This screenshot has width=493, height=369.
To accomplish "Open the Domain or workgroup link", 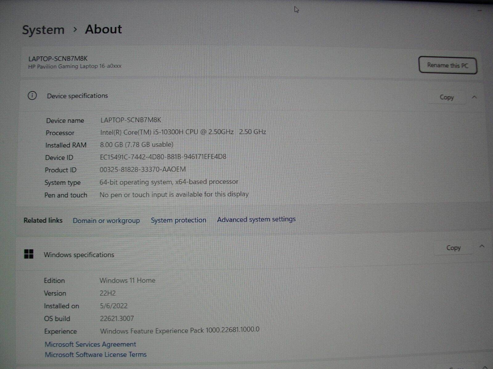I will 106,220.
